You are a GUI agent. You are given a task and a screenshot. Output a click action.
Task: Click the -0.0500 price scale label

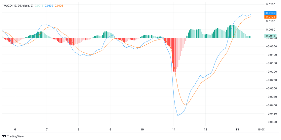[x=270, y=122]
